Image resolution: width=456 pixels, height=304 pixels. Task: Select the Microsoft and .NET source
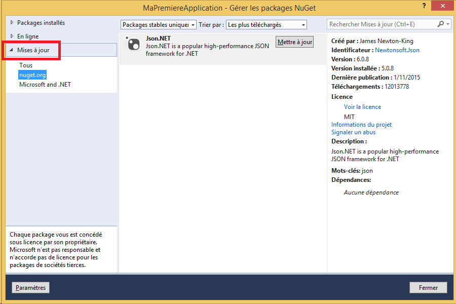[45, 85]
